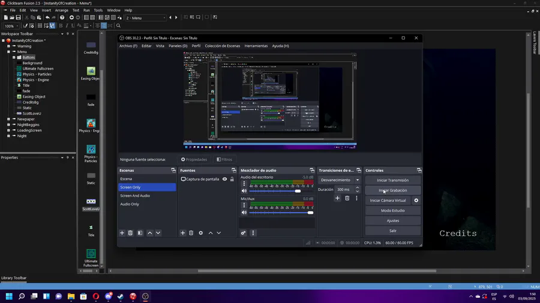The width and height of the screenshot is (540, 303).
Task: Click New file icon in Fusion toolbar
Action: point(6,17)
